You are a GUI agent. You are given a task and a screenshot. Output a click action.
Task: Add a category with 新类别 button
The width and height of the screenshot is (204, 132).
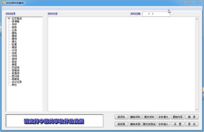pyautogui.click(x=121, y=124)
